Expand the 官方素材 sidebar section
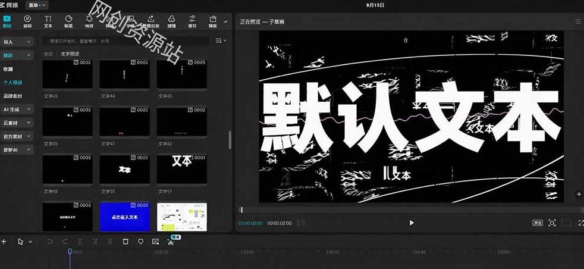The width and height of the screenshot is (584, 269). [x=17, y=136]
